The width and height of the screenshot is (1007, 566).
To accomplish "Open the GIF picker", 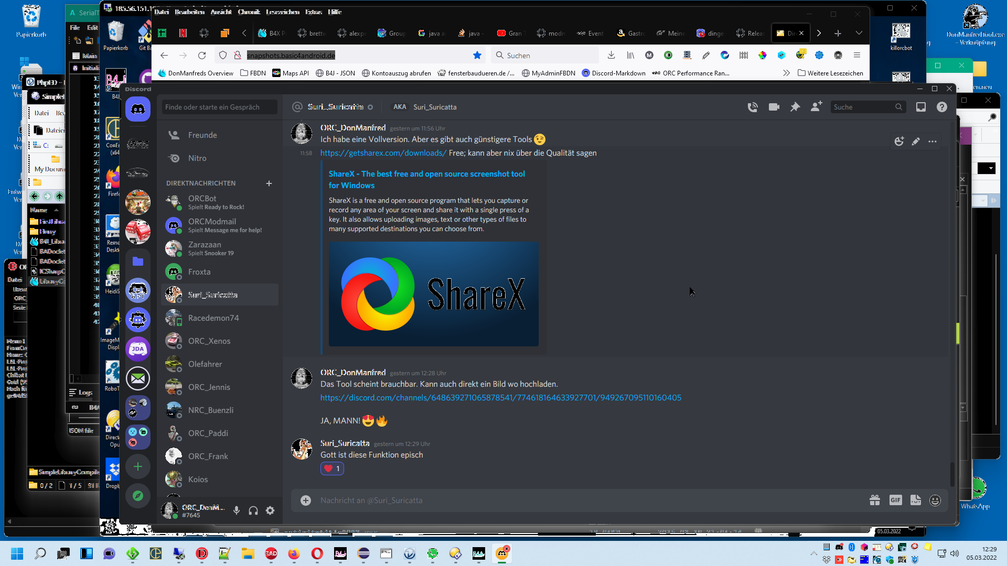I will [x=895, y=500].
